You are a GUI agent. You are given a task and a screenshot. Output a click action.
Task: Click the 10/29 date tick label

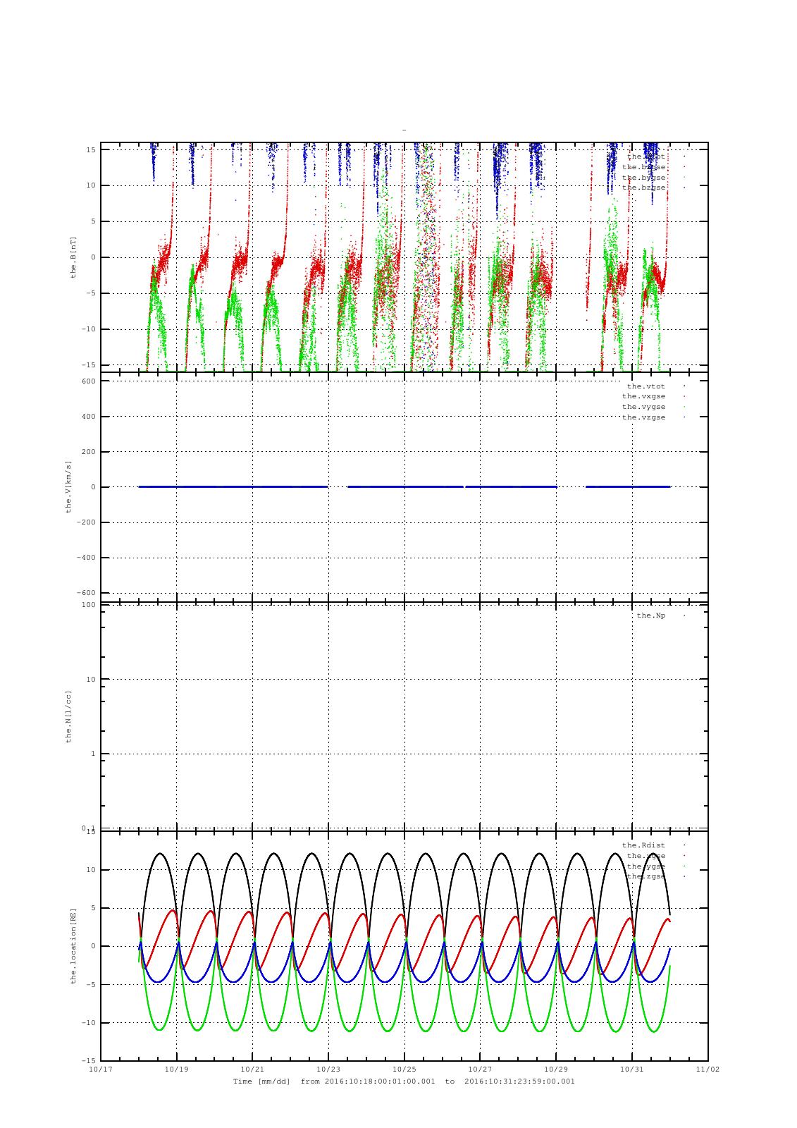[x=556, y=1069]
